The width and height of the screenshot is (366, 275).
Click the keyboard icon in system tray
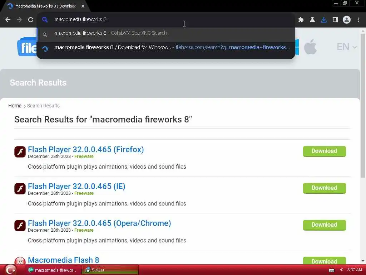tap(332, 270)
